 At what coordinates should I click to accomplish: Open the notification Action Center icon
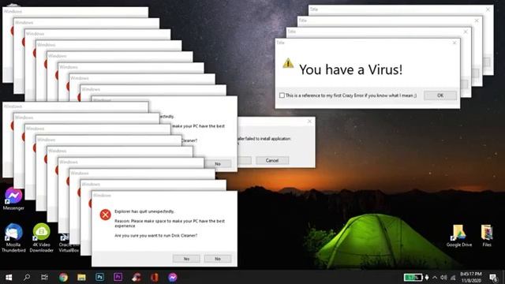pos(493,277)
